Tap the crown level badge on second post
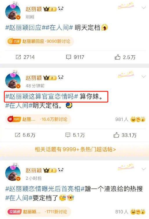Viewport: 149px width, 219px height. (x=50, y=78)
